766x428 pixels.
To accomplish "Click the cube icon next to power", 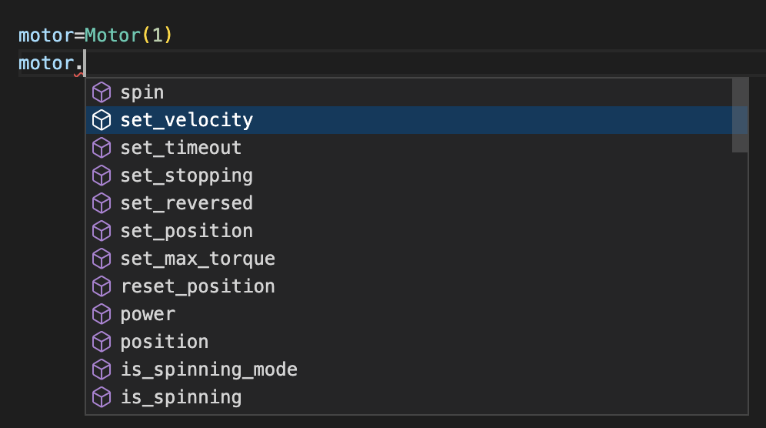I will (102, 314).
